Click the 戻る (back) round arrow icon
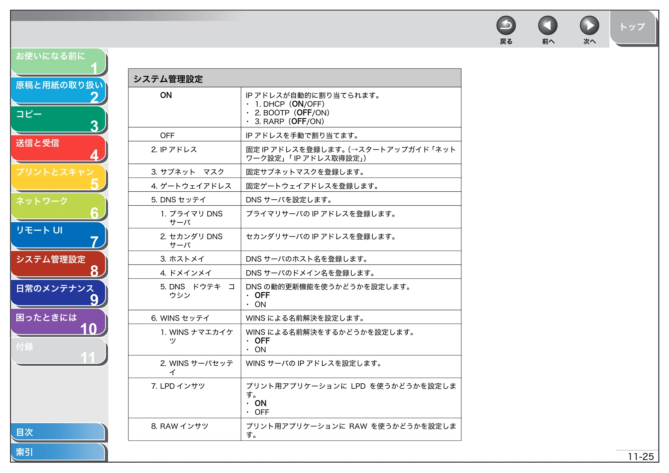 pos(506,25)
